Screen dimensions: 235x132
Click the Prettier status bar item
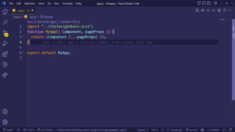213,130
